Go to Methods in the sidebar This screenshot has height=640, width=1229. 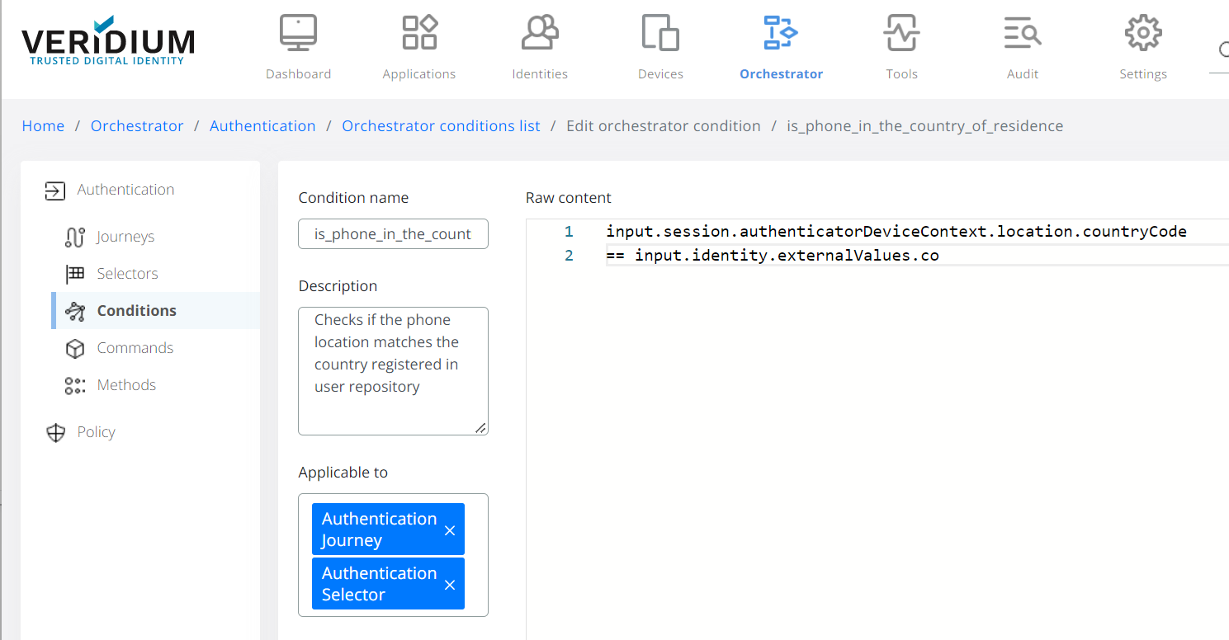pyautogui.click(x=126, y=385)
